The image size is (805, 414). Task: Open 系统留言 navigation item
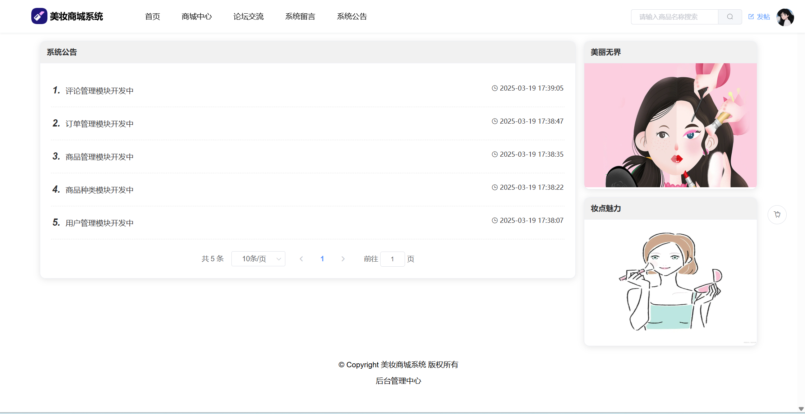pos(300,17)
